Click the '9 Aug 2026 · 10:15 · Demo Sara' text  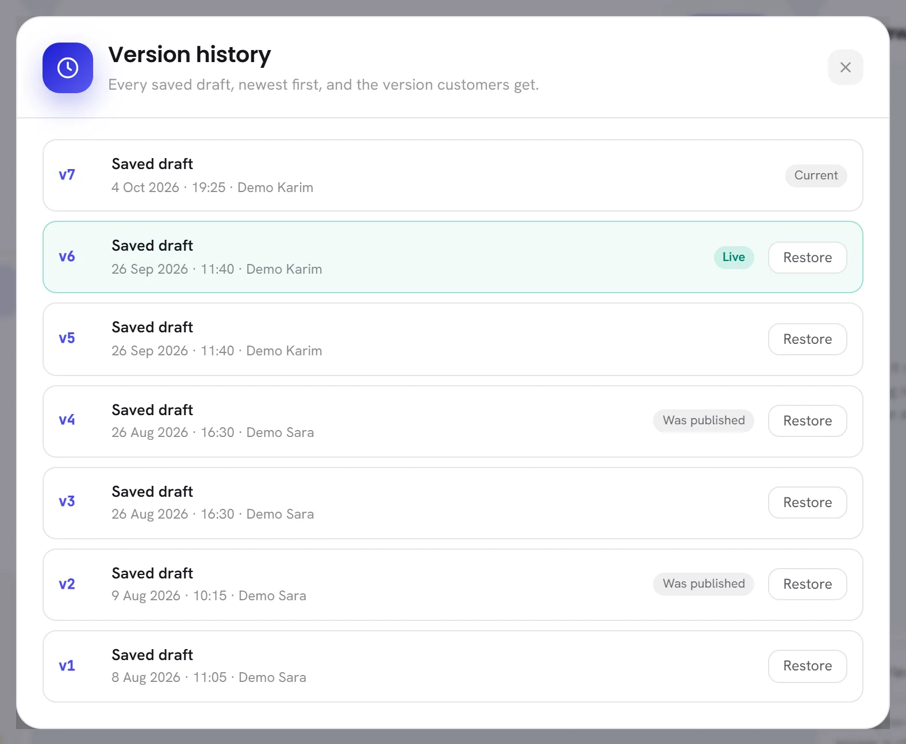pos(209,596)
